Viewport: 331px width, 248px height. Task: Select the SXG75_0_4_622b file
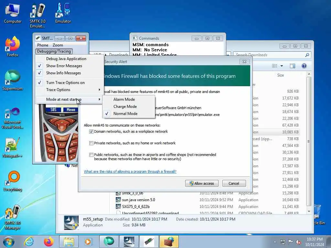[x=136, y=207]
